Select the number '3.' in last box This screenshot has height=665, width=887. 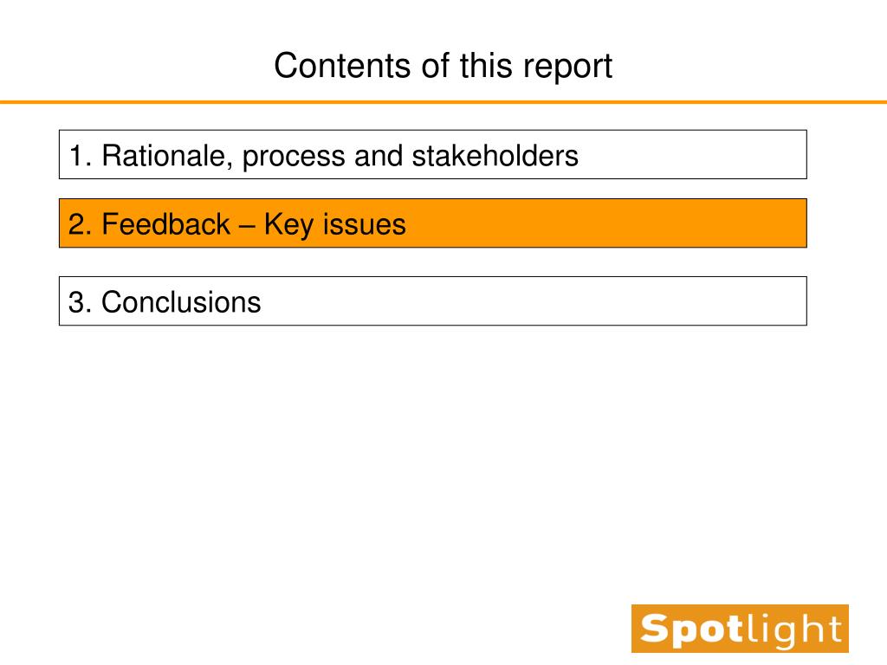pos(80,302)
